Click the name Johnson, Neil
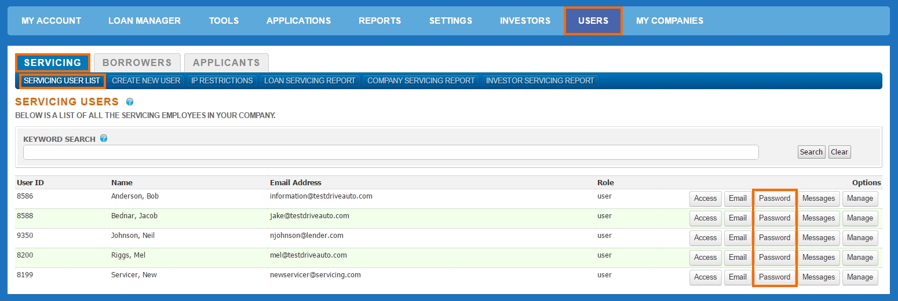The width and height of the screenshot is (898, 301). [133, 236]
